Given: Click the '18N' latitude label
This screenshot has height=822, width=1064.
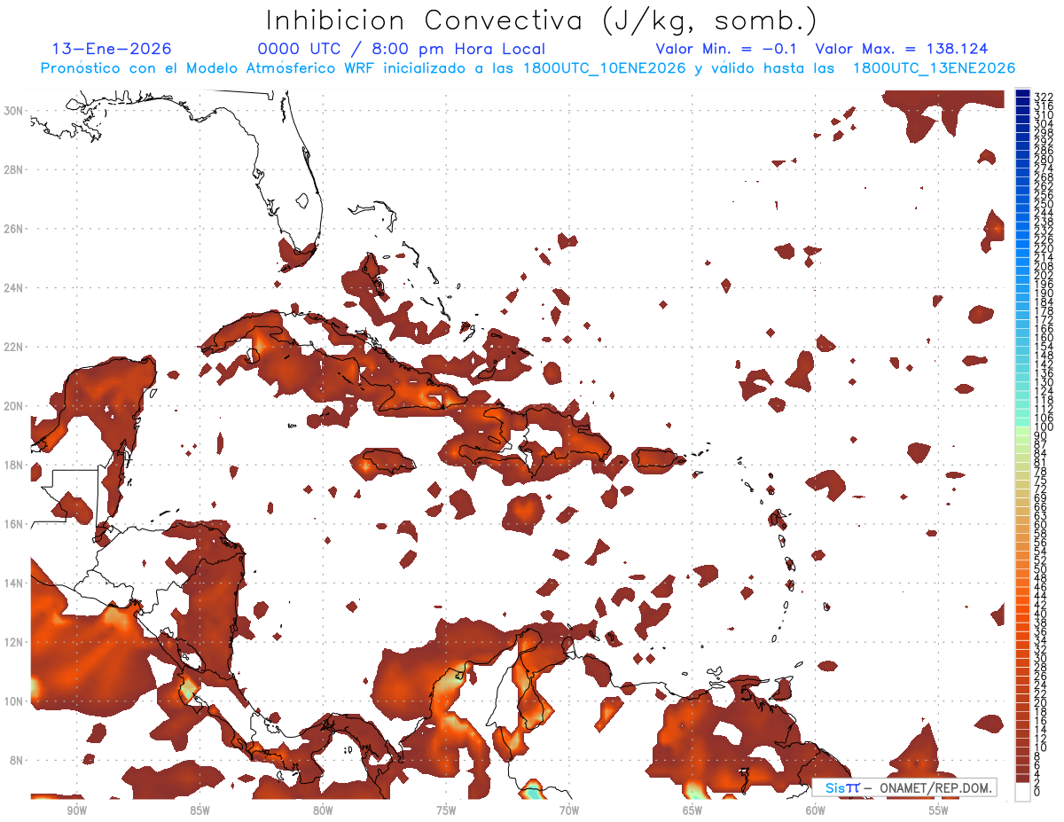Looking at the screenshot, I should click(15, 465).
